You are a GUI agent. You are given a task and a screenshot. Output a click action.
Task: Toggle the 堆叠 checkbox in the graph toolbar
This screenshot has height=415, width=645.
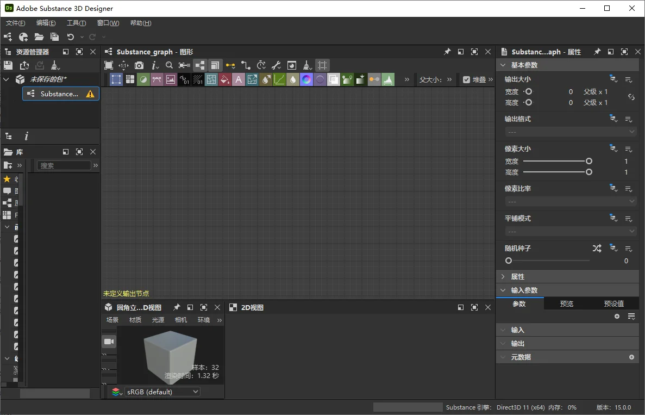(x=466, y=79)
